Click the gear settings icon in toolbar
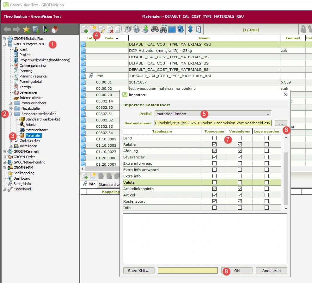The width and height of the screenshot is (312, 283). click(x=136, y=29)
